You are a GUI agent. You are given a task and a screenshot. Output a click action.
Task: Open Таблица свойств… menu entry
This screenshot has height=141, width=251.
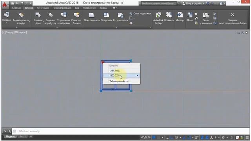[x=121, y=81]
